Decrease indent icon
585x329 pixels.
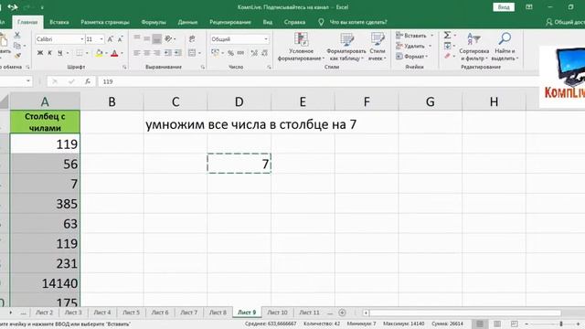tap(168, 53)
